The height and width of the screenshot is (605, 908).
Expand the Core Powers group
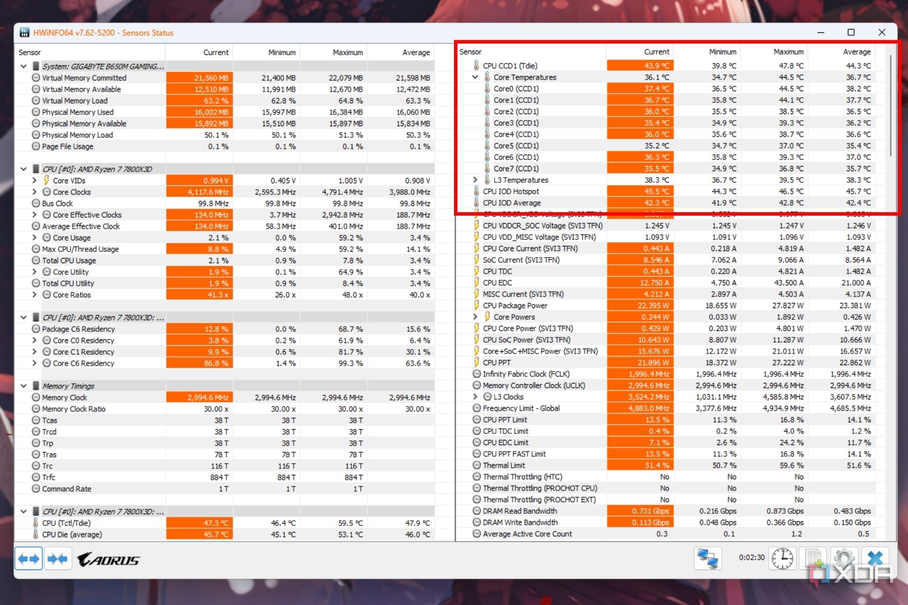(475, 317)
